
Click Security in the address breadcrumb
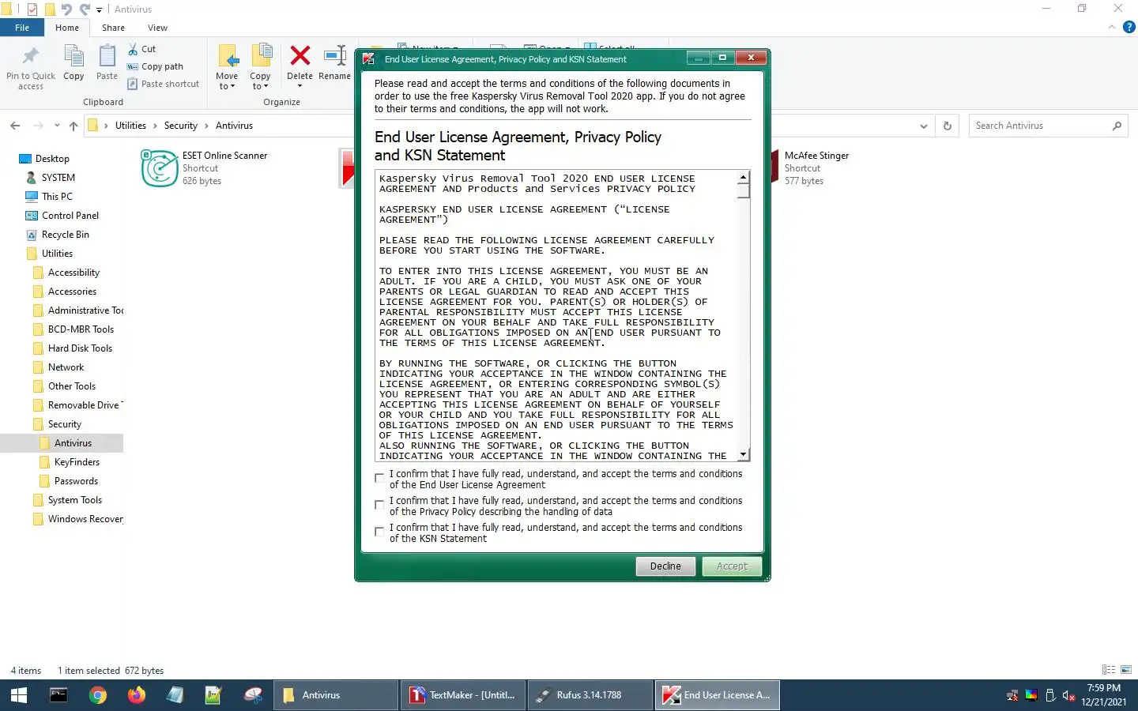click(181, 126)
